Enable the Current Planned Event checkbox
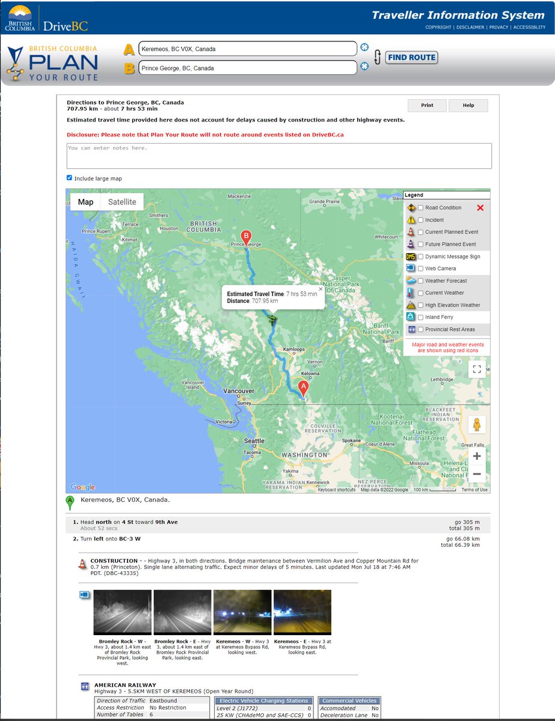The width and height of the screenshot is (555, 721). [x=421, y=232]
